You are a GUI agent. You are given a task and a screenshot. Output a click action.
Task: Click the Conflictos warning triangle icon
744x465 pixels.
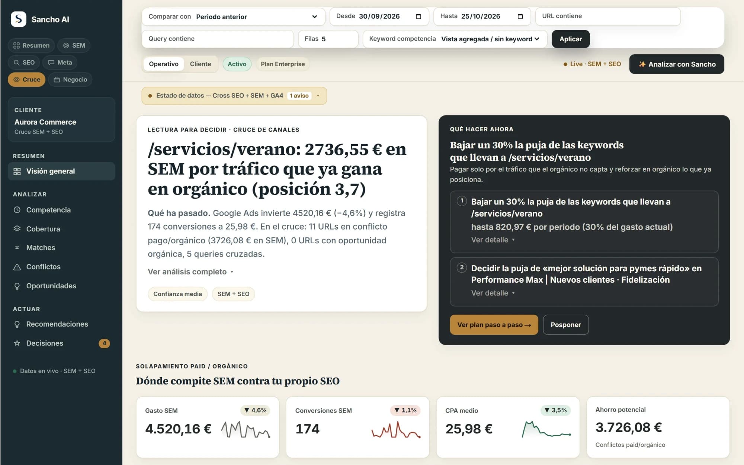click(x=17, y=267)
